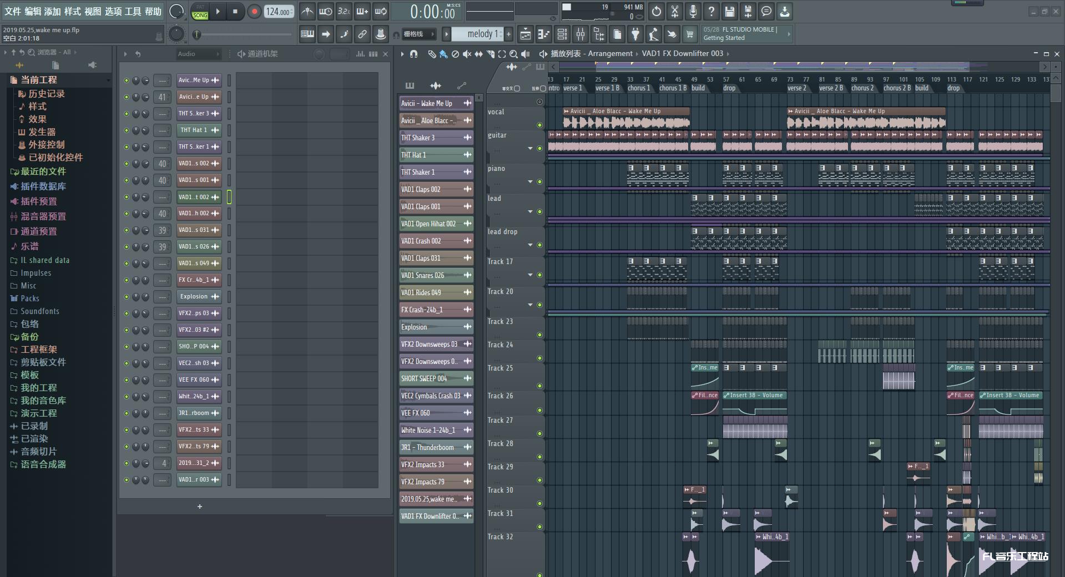
Task: Save the project with floppy disk icon
Action: pyautogui.click(x=730, y=11)
